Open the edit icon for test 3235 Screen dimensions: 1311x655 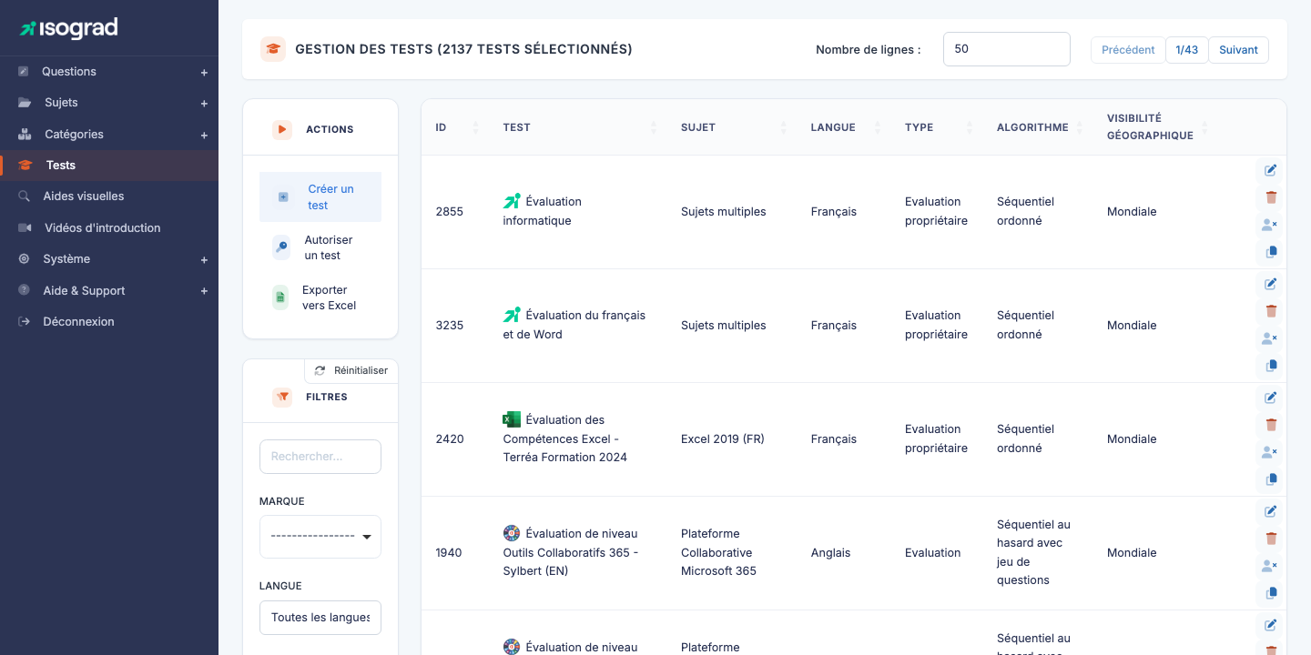coord(1271,284)
